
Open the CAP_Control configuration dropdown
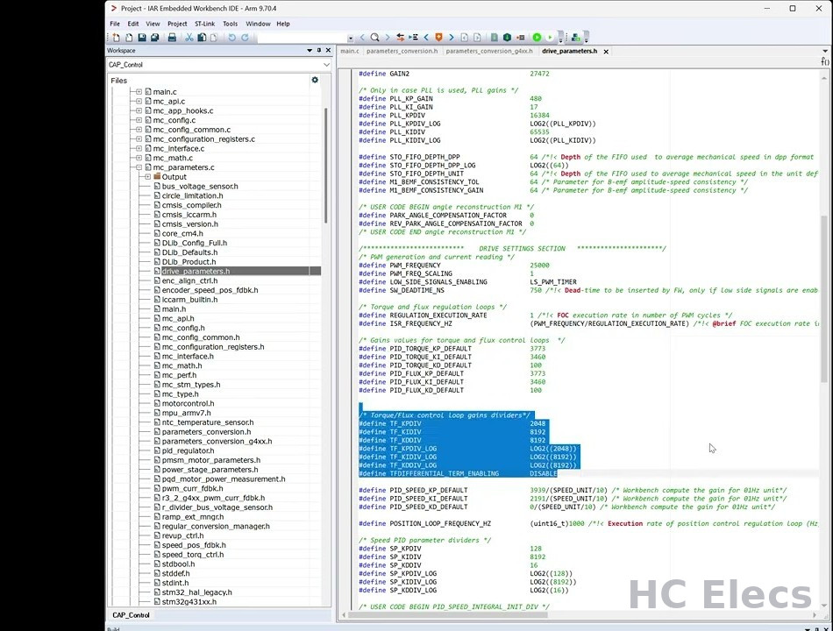326,65
